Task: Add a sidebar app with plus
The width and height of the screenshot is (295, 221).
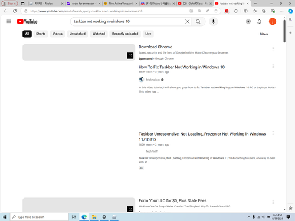Action: pyautogui.click(x=290, y=33)
